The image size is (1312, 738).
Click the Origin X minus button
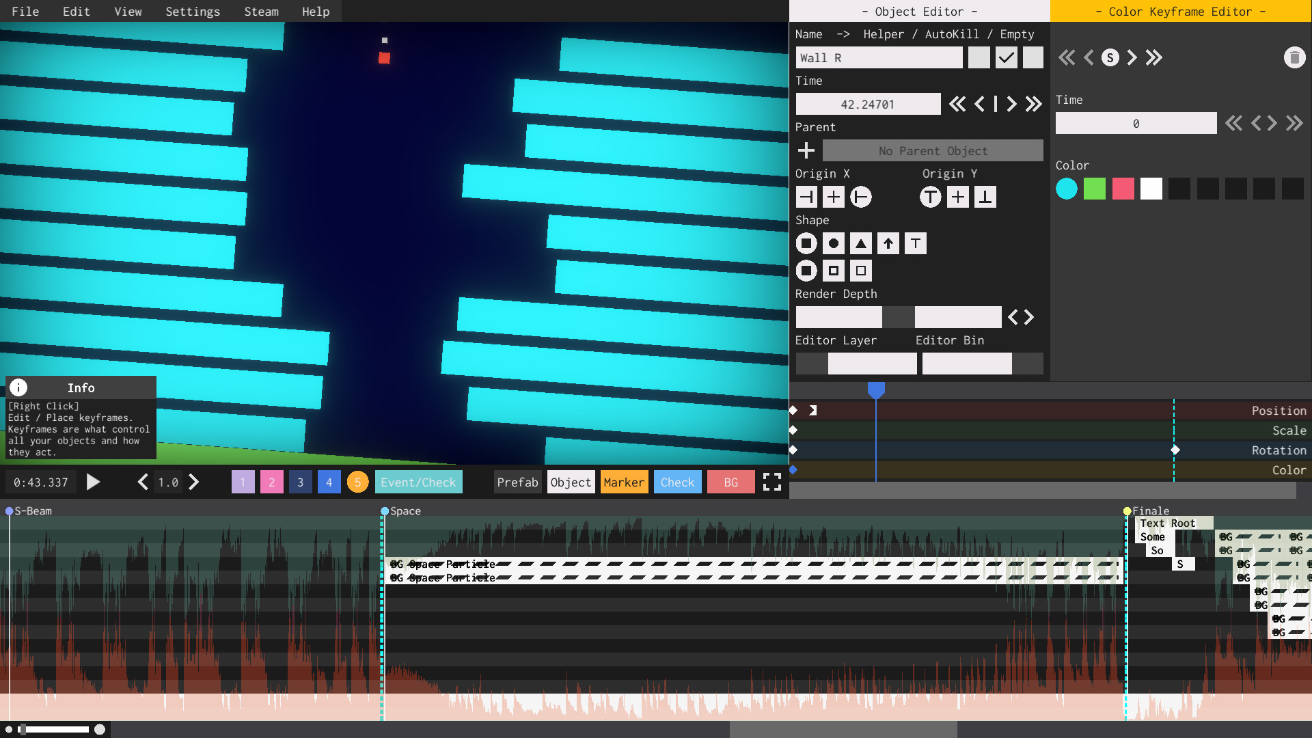tap(806, 196)
